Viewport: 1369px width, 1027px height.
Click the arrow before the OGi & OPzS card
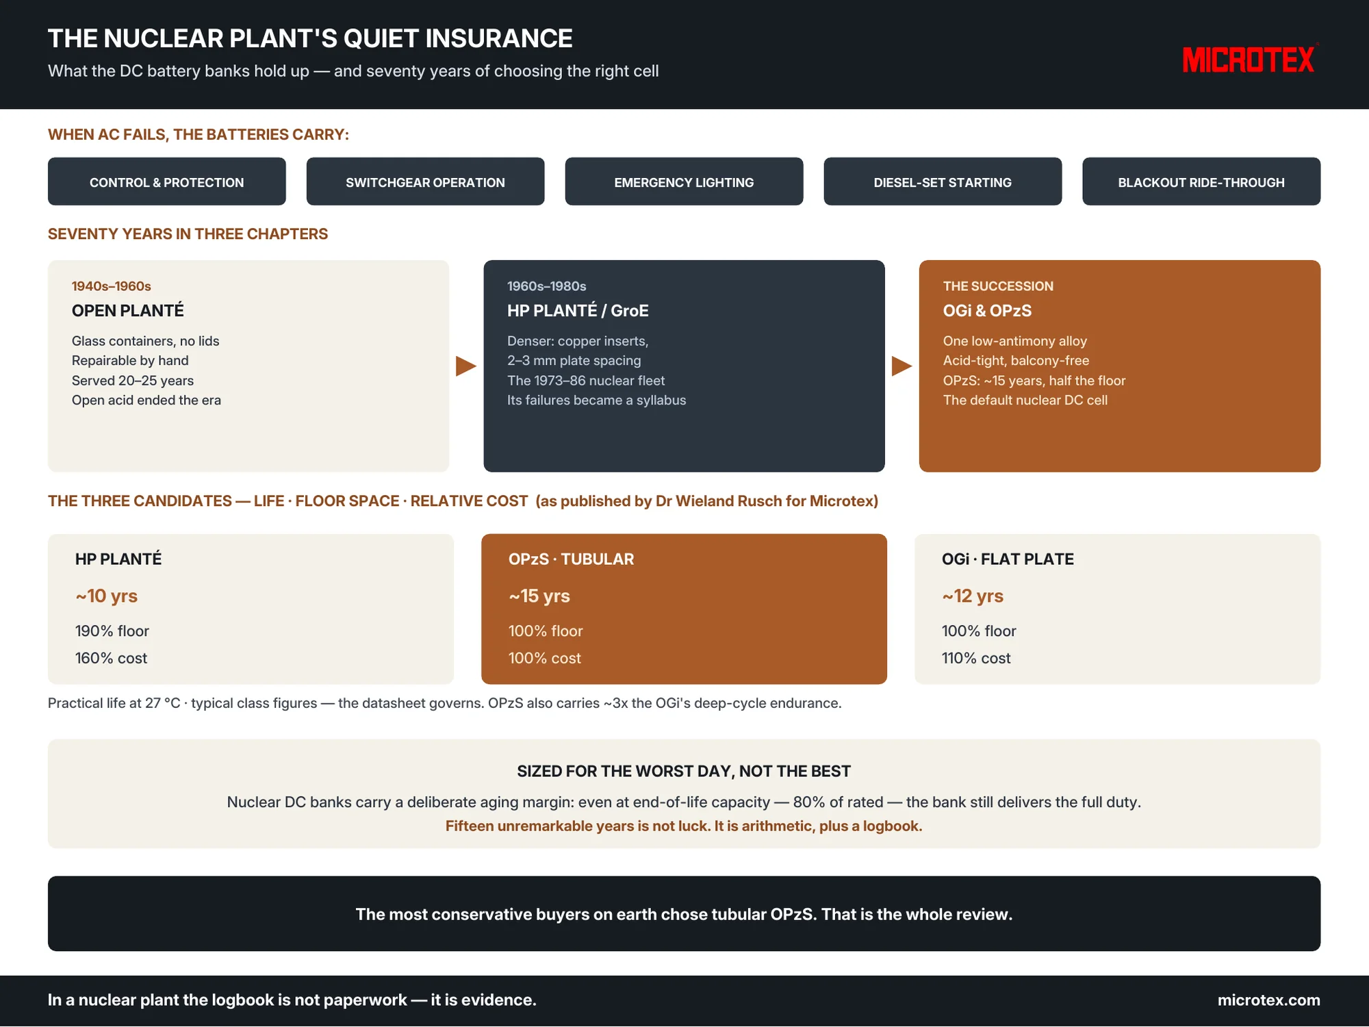point(901,366)
